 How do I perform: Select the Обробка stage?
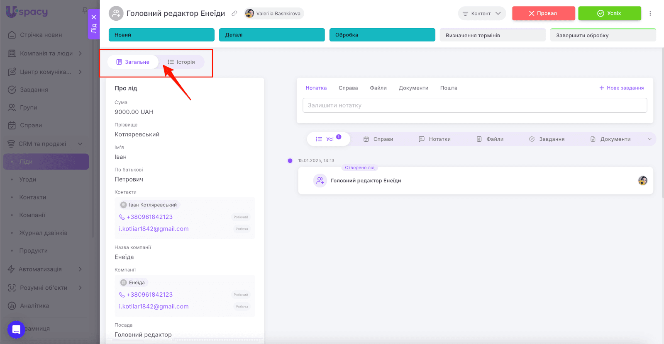(x=382, y=35)
